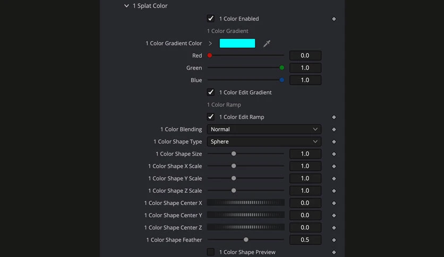This screenshot has width=444, height=257.
Task: Edit the 1 Color Shape Z Scale value
Action: pyautogui.click(x=305, y=191)
